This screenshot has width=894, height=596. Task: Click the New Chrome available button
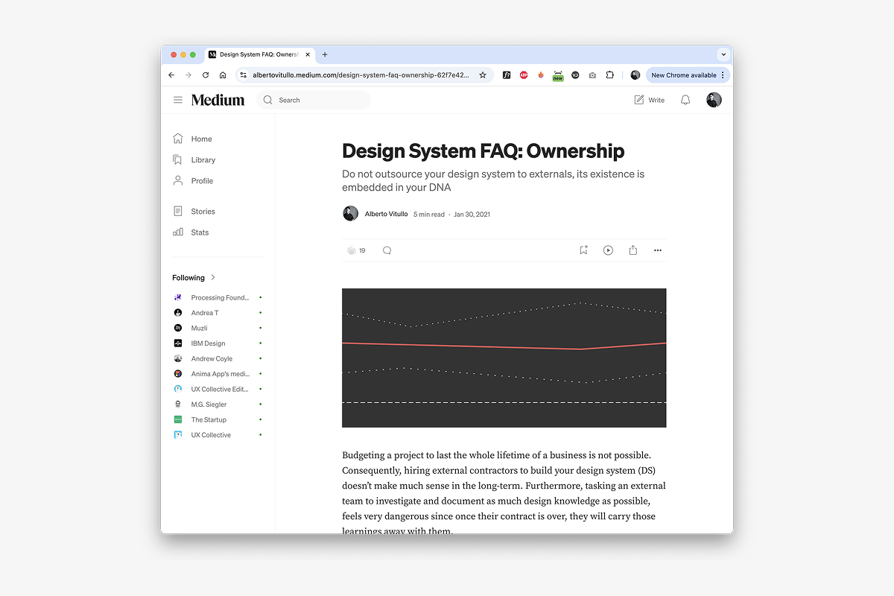(683, 75)
